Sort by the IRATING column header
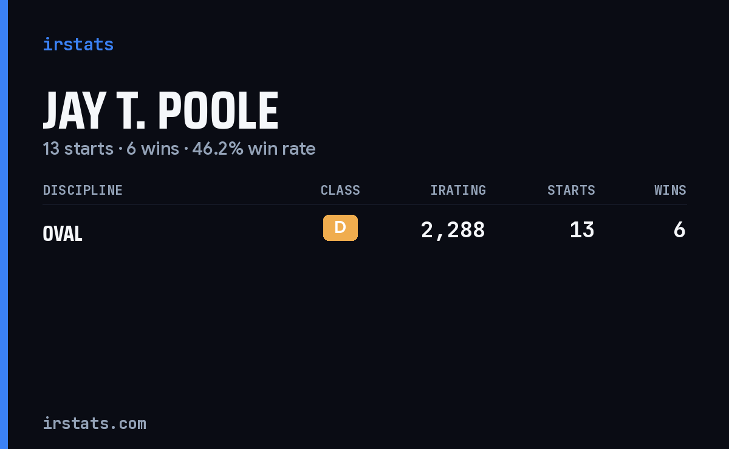 458,190
